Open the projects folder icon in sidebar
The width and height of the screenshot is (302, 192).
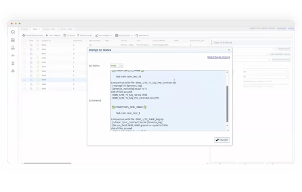coord(13,40)
